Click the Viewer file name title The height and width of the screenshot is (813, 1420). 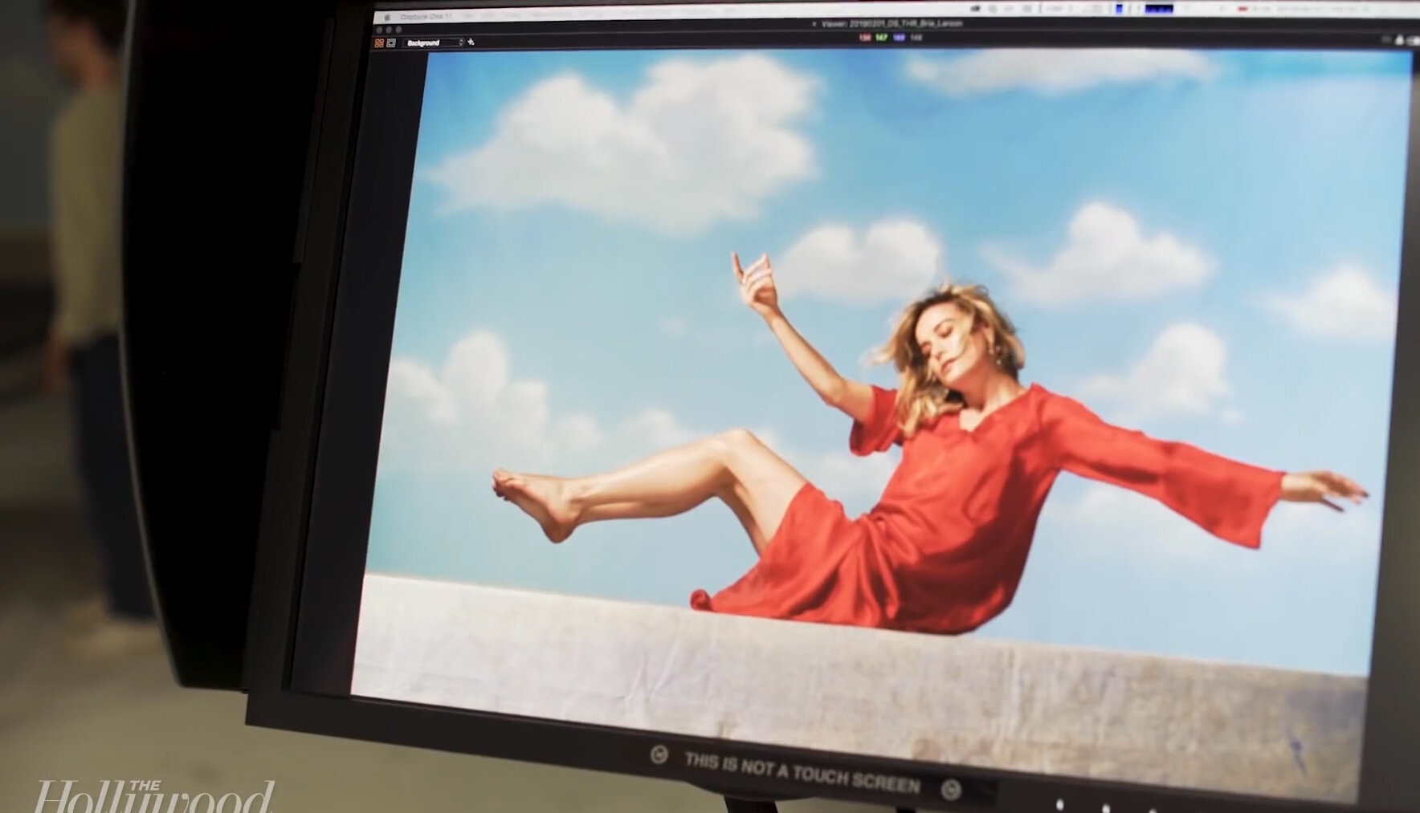tap(892, 24)
